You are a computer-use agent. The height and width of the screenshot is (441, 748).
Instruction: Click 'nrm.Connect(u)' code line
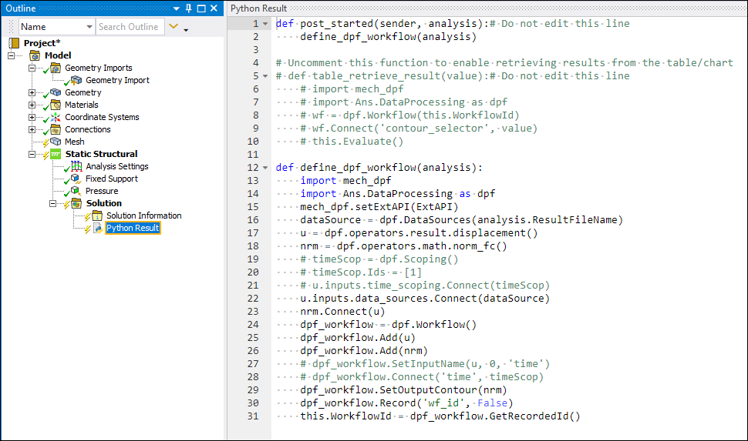click(x=342, y=312)
